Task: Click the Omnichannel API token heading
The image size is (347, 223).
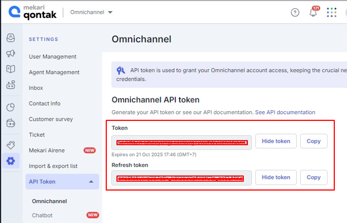Action: point(155,100)
